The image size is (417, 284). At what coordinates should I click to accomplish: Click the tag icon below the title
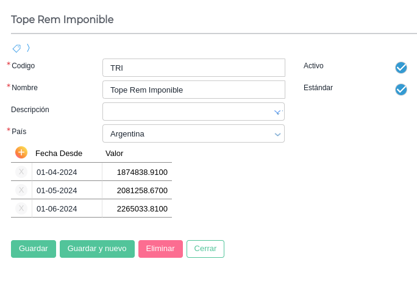click(x=16, y=48)
